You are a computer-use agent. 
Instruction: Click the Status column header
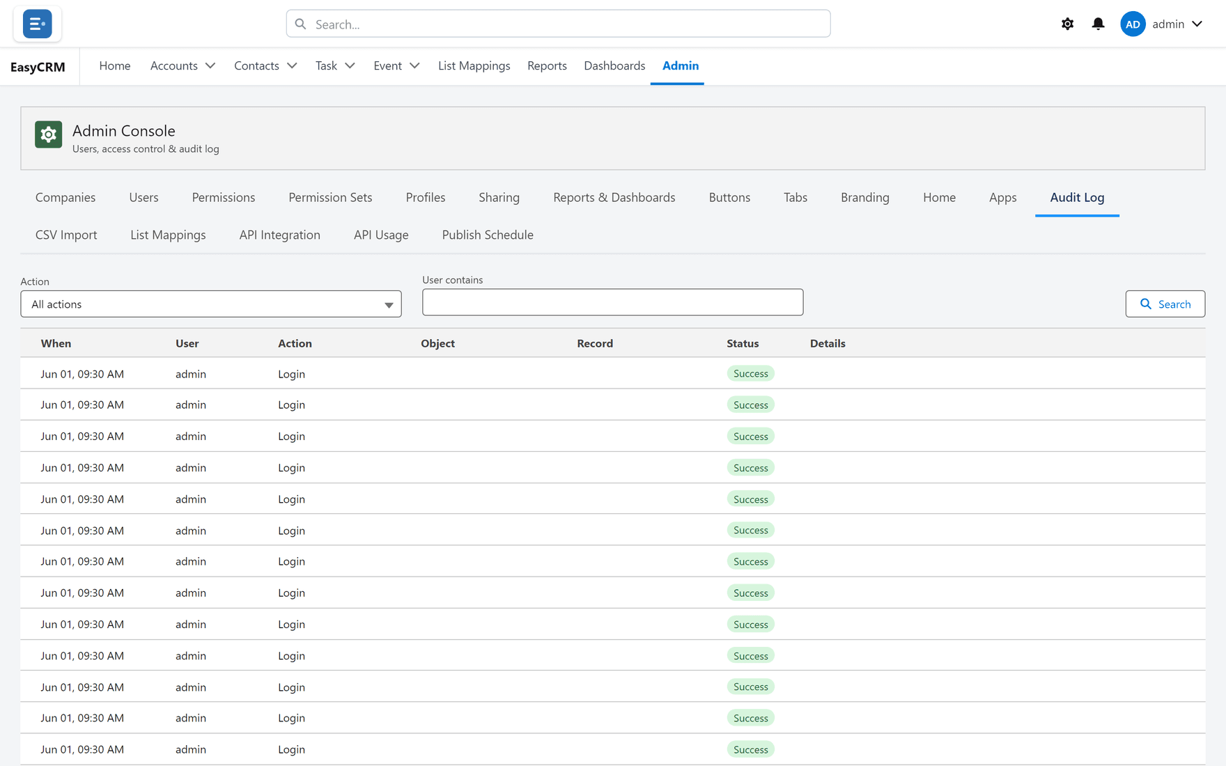(x=743, y=343)
